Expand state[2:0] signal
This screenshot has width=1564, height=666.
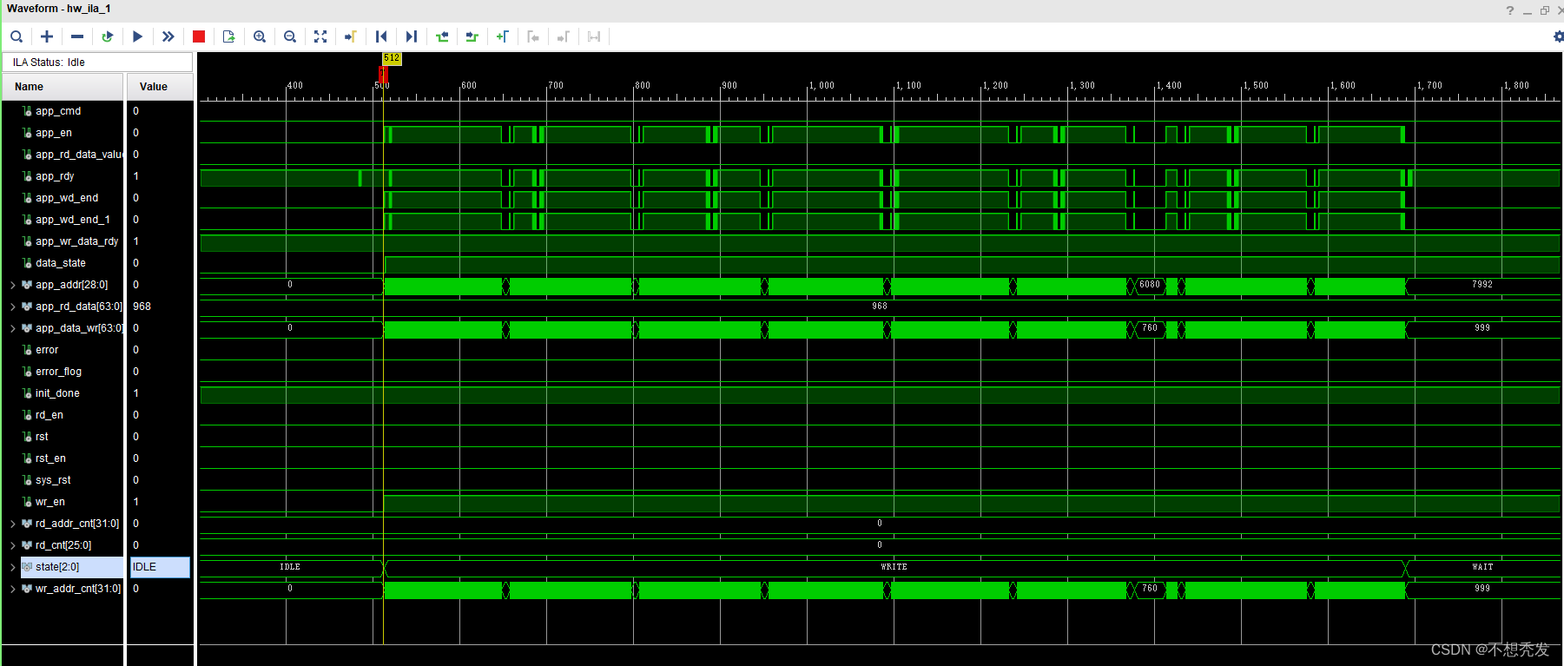tap(12, 567)
